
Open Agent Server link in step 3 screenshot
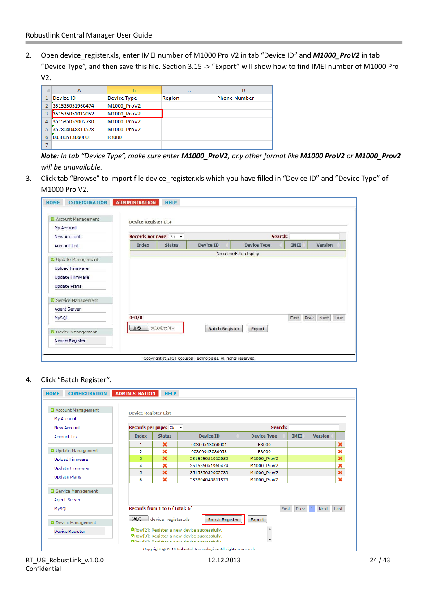[68, 309]
